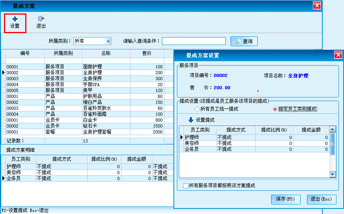Close the 提成方案 main window

316,5
